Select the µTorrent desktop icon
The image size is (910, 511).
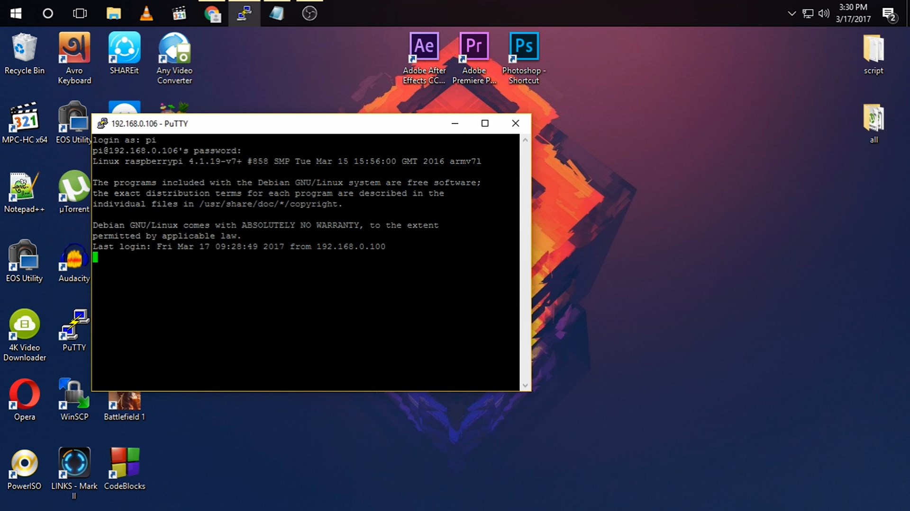pos(74,192)
